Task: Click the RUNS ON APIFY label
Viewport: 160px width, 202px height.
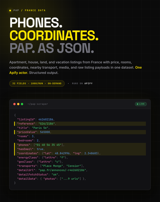Action: [82, 84]
